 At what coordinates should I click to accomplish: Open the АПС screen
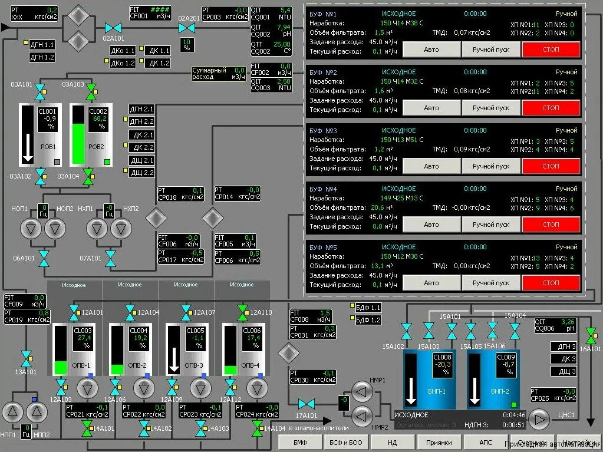(x=485, y=443)
